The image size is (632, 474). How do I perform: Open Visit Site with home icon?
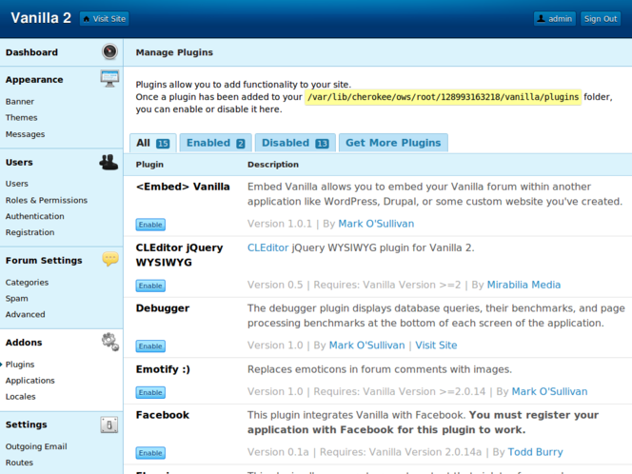tap(104, 18)
